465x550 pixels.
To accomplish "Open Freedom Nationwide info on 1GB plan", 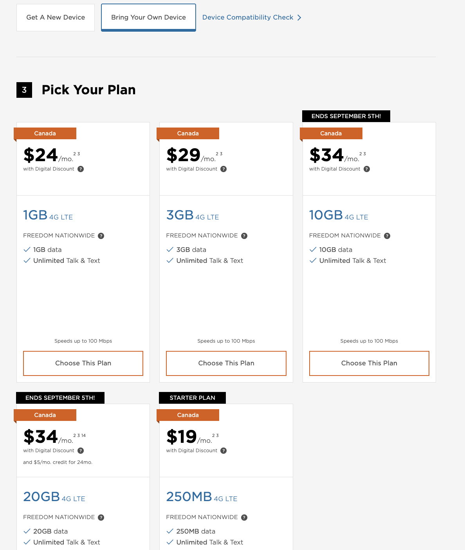I will click(101, 236).
